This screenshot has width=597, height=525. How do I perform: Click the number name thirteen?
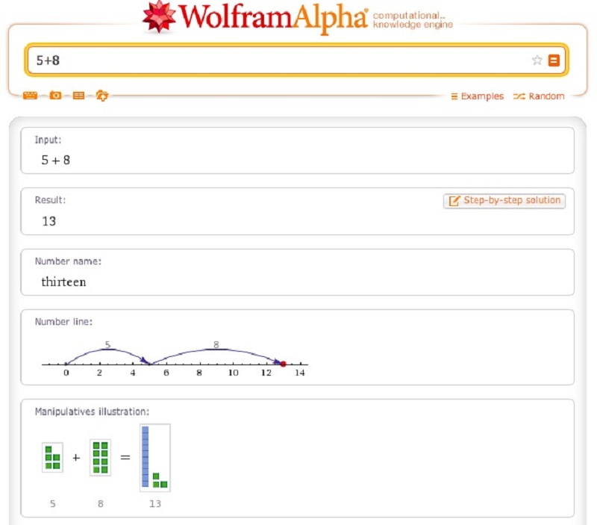(x=63, y=282)
